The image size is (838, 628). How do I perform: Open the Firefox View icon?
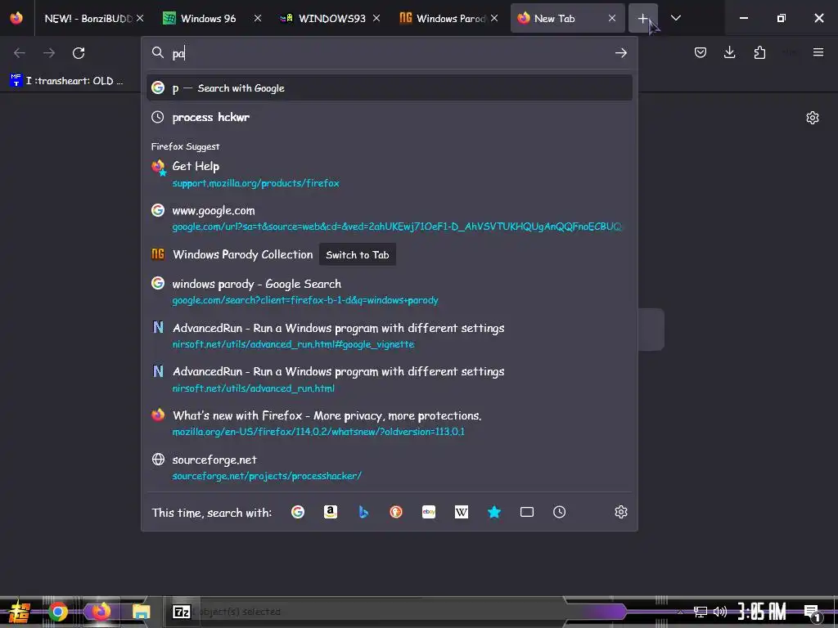(x=16, y=18)
